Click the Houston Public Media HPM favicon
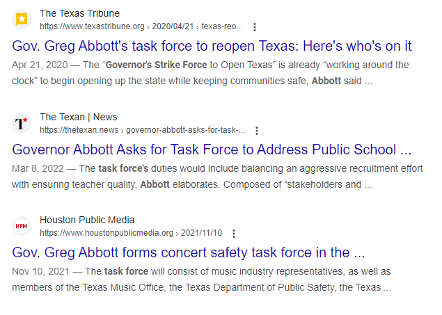442x315 pixels. (22, 226)
